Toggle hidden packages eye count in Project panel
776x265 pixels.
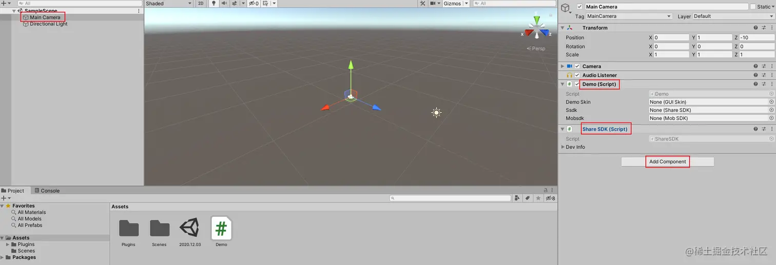point(550,198)
